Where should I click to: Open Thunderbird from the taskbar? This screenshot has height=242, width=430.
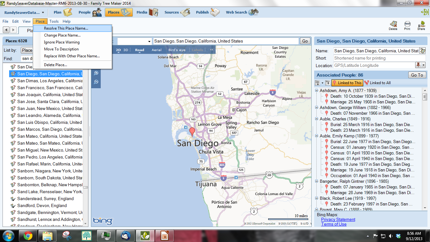click(125, 235)
